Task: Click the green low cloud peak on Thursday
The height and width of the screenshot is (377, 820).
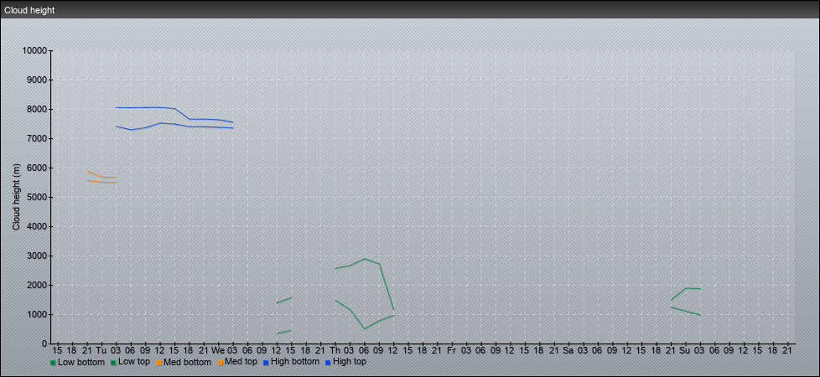Action: [x=365, y=259]
